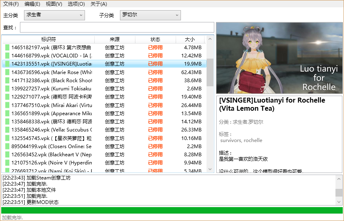Click mod list scrollbar down arrow
The width and height of the screenshot is (344, 221).
pos(210,169)
